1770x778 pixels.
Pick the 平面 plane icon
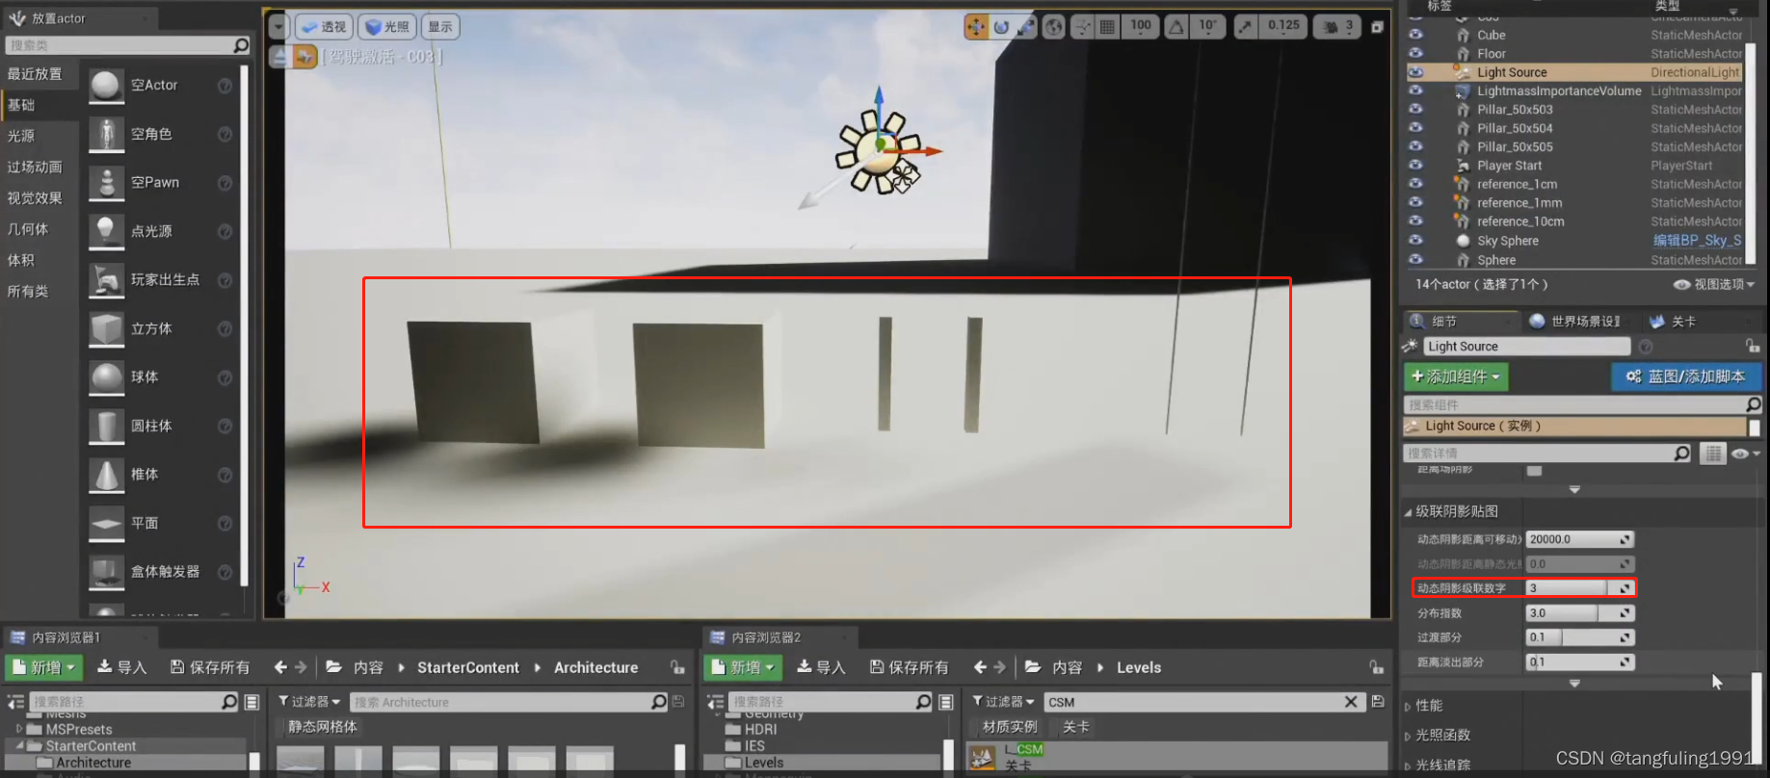click(x=106, y=523)
